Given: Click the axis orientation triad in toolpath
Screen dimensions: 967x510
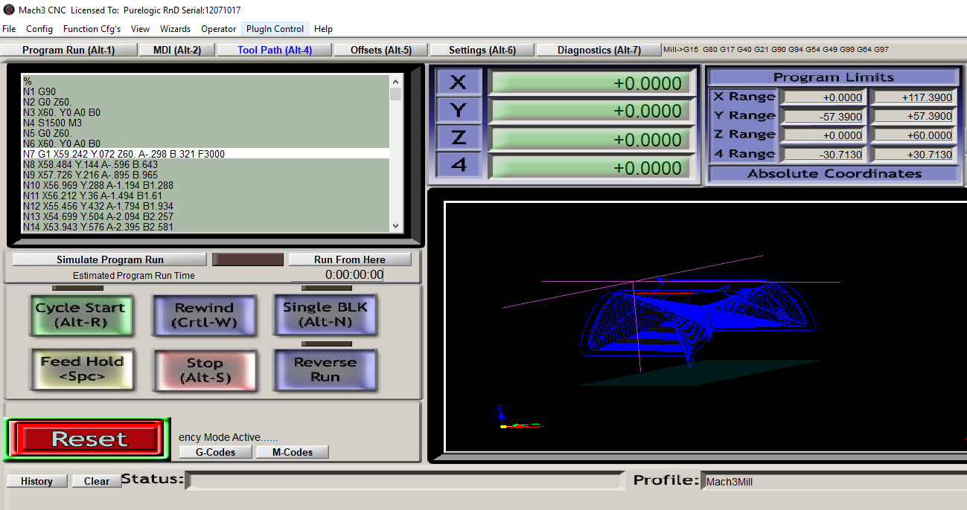Looking at the screenshot, I should click(x=519, y=419).
